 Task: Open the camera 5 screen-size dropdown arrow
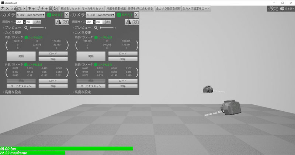(34, 22)
